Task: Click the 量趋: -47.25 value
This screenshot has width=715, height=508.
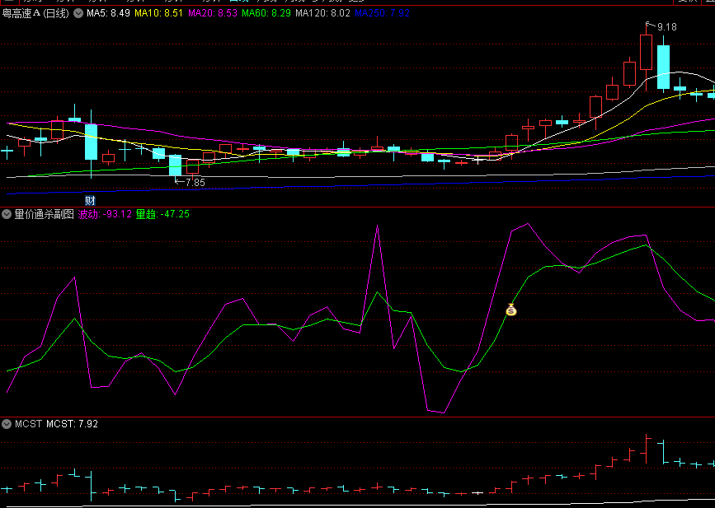Action: (x=162, y=214)
